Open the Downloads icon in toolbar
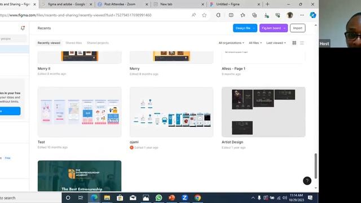This screenshot has width=361, height=203. click(x=266, y=15)
